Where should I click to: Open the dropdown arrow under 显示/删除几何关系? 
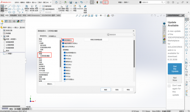[61, 13]
